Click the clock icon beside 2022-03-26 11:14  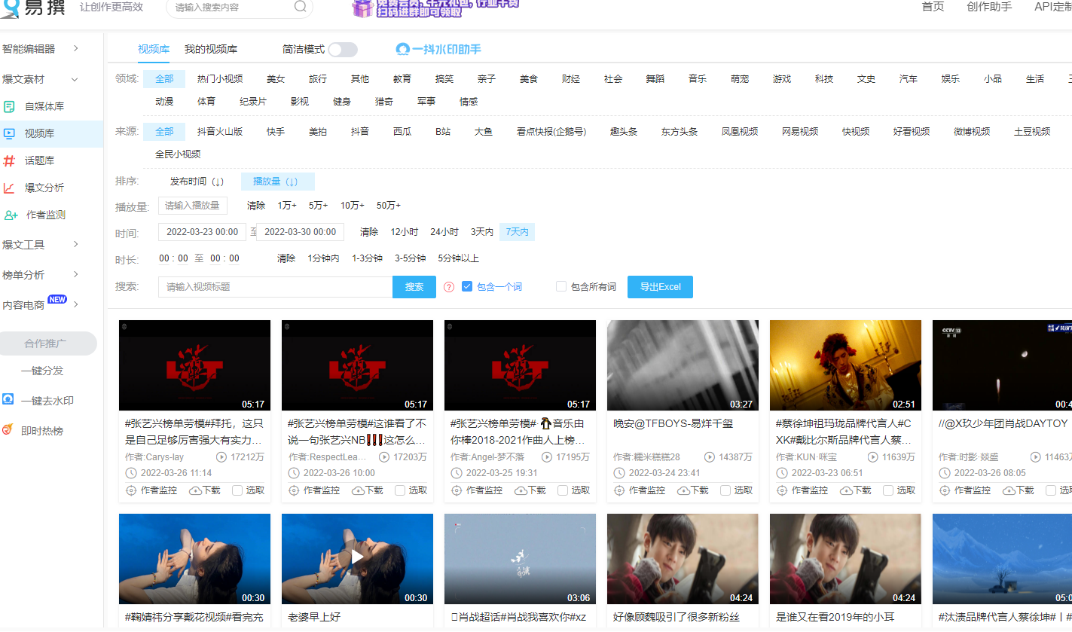click(131, 473)
